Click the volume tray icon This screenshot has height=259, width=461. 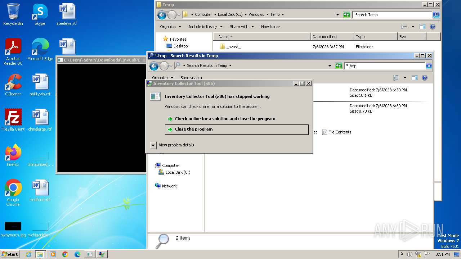click(409, 254)
